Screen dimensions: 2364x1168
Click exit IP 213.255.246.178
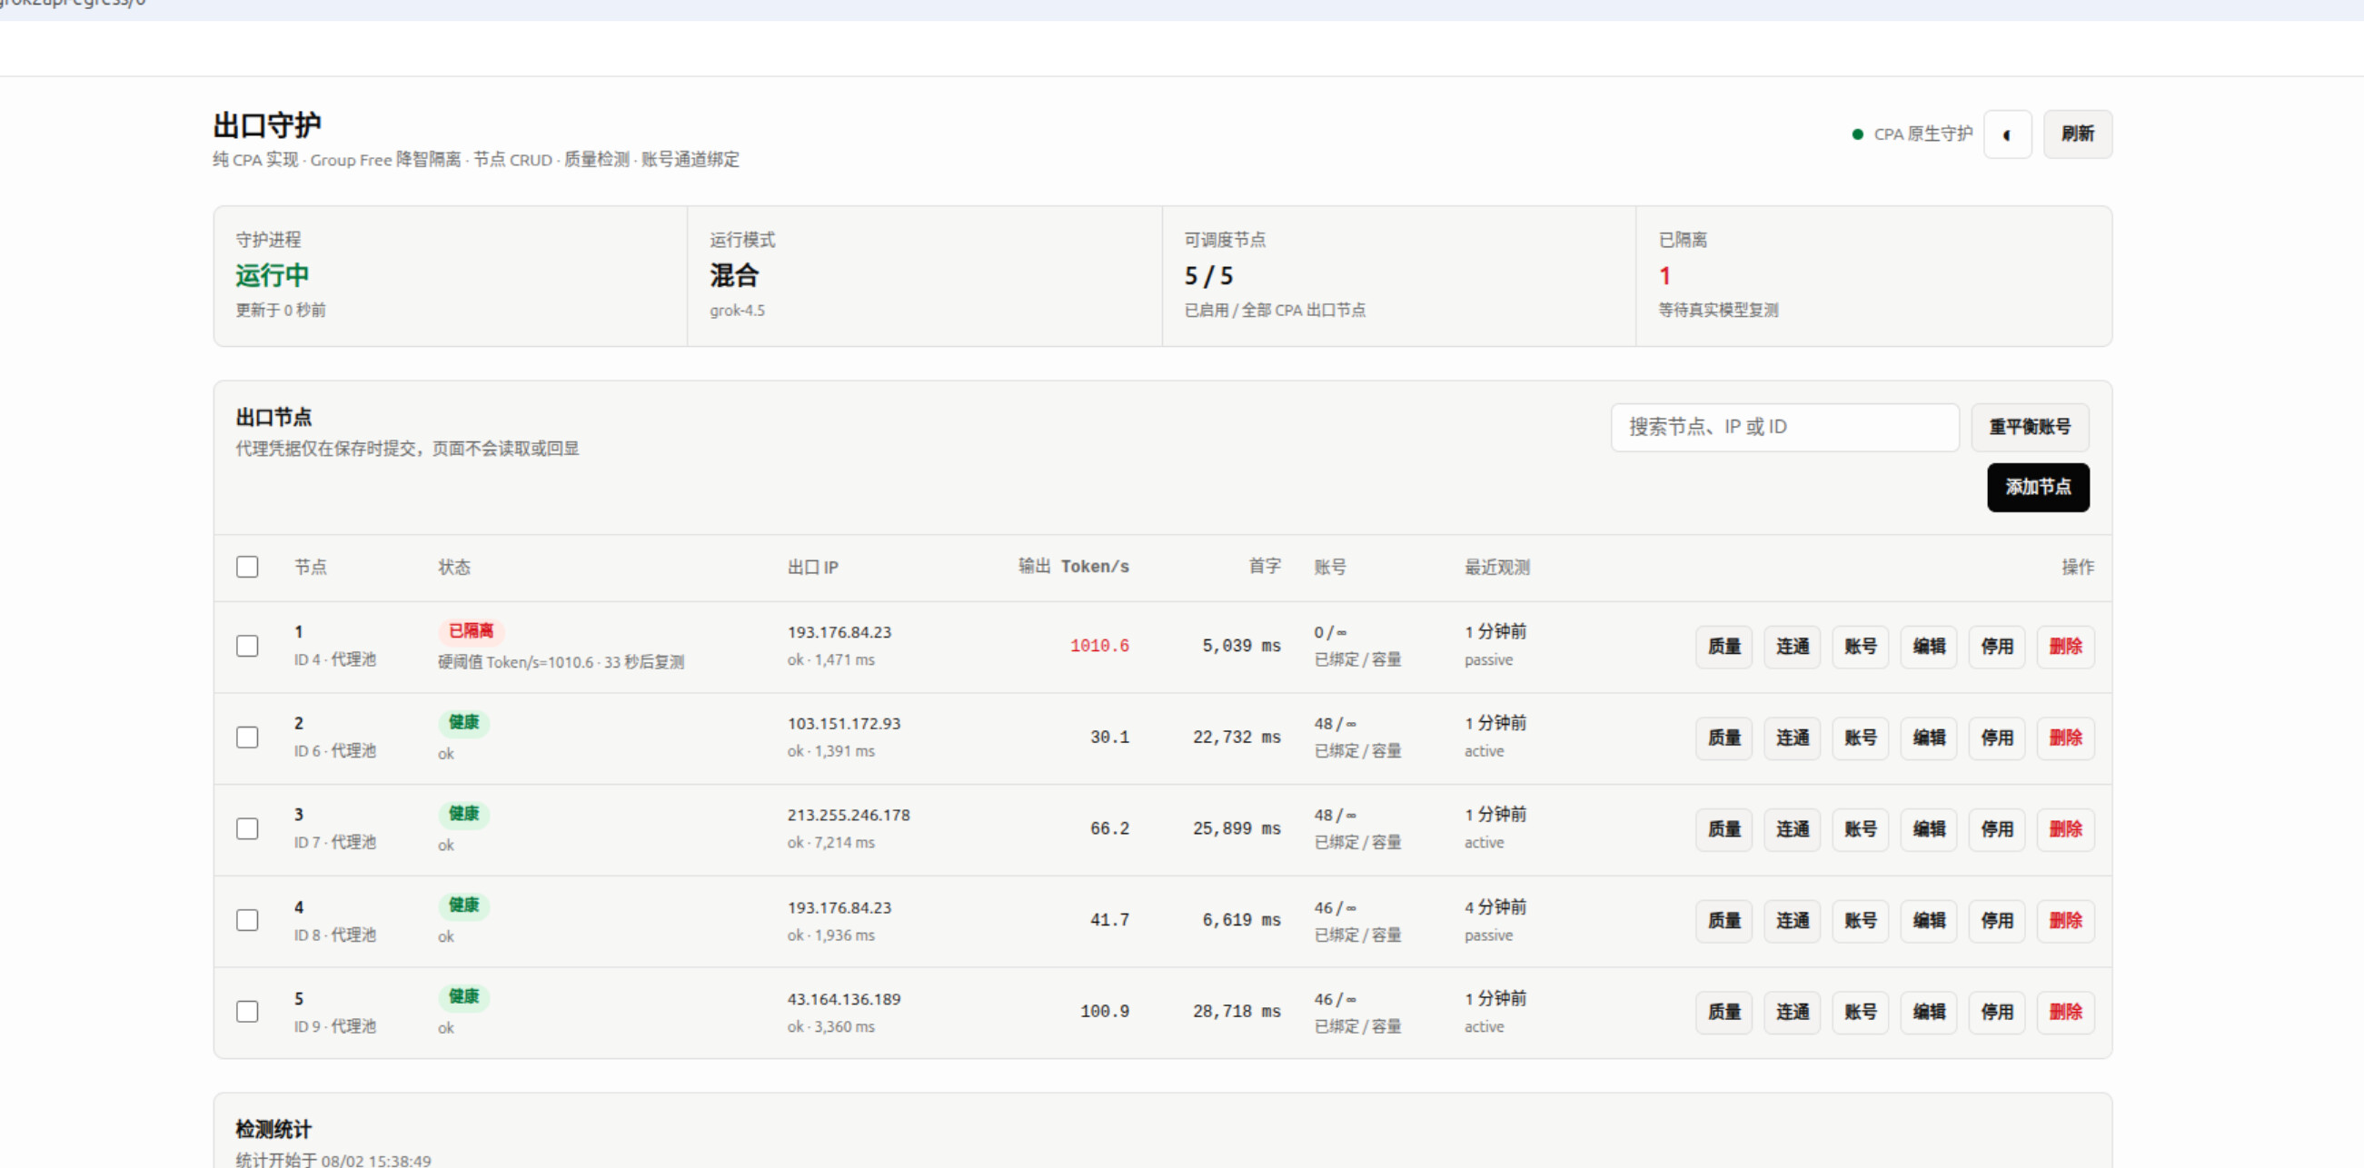[x=848, y=815]
